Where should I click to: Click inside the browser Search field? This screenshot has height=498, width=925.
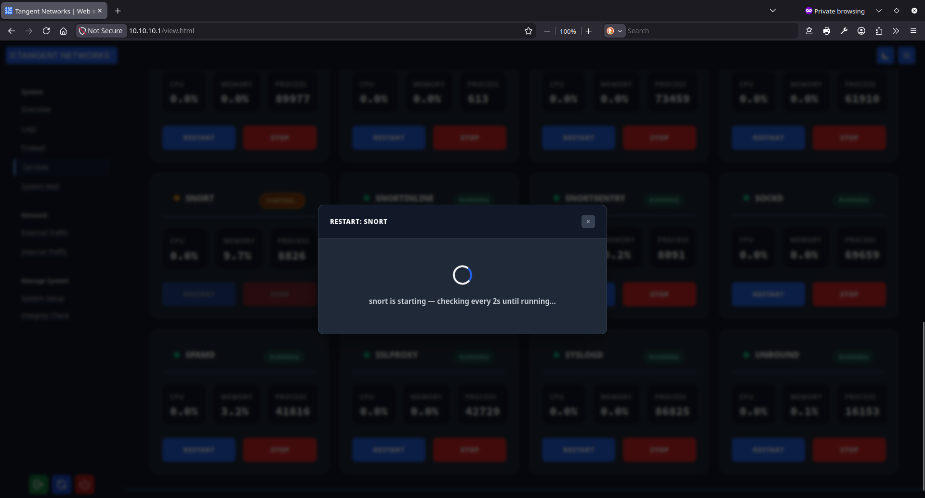click(699, 30)
